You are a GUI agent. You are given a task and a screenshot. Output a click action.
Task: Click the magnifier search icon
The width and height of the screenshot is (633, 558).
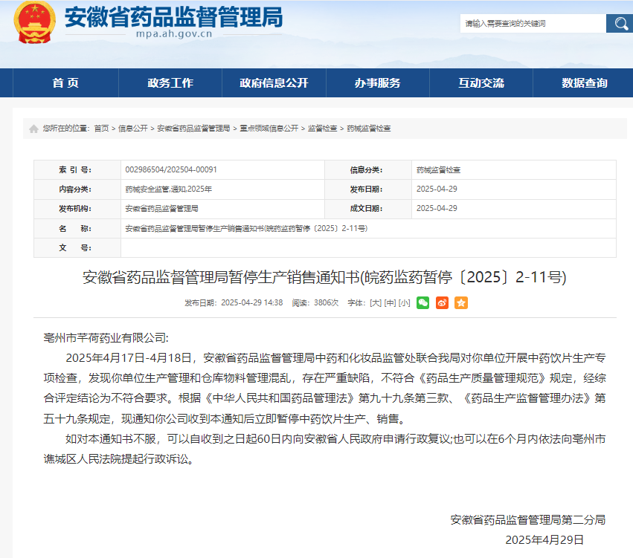[620, 23]
